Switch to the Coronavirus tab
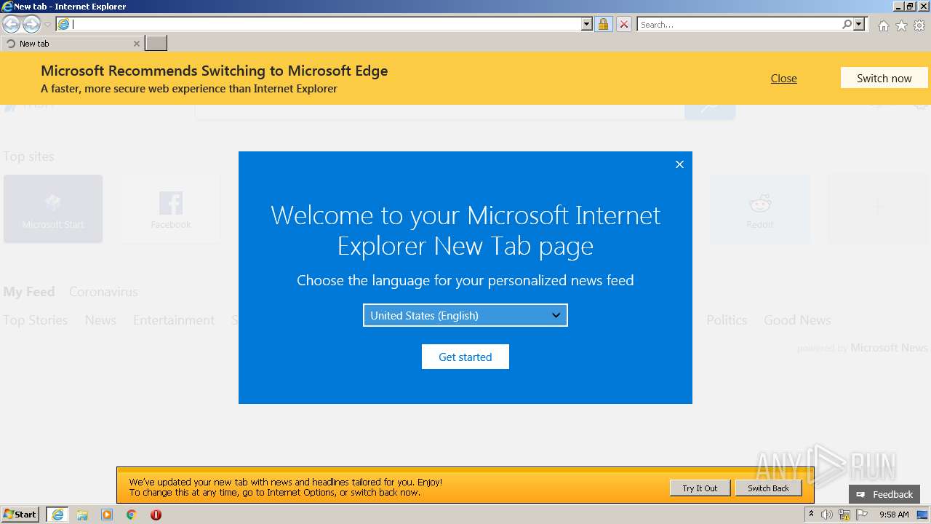The width and height of the screenshot is (931, 524). 103,291
